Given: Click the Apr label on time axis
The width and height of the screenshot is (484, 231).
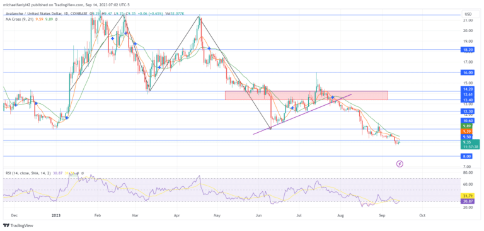Looking at the screenshot, I should coord(176,216).
